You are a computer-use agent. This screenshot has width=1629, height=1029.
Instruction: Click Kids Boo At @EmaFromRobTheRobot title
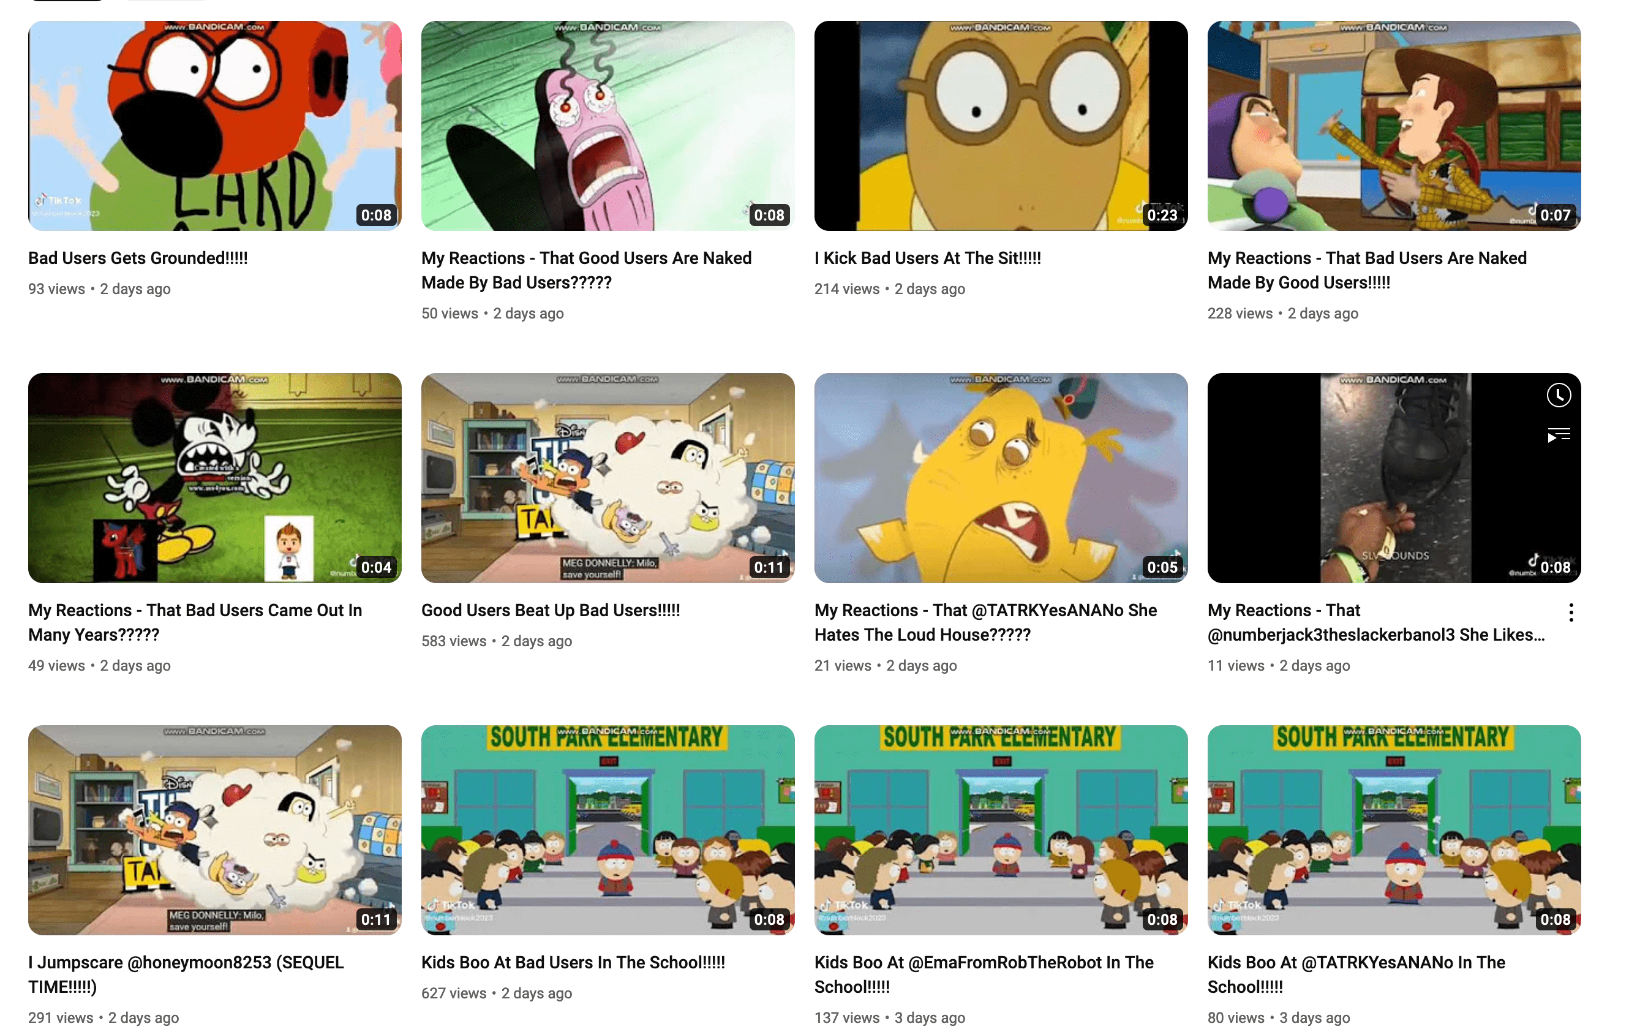(984, 974)
